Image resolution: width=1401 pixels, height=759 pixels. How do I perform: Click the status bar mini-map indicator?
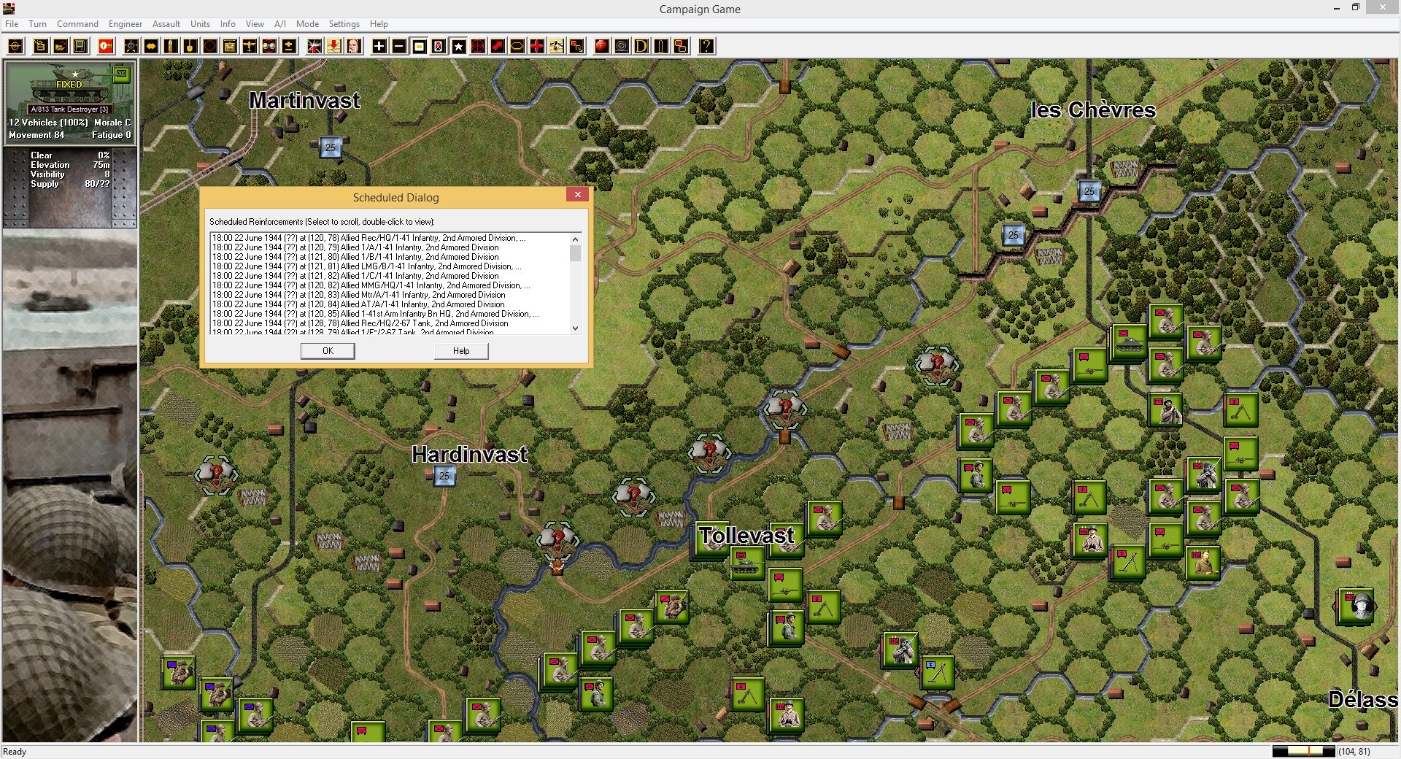coord(1303,751)
